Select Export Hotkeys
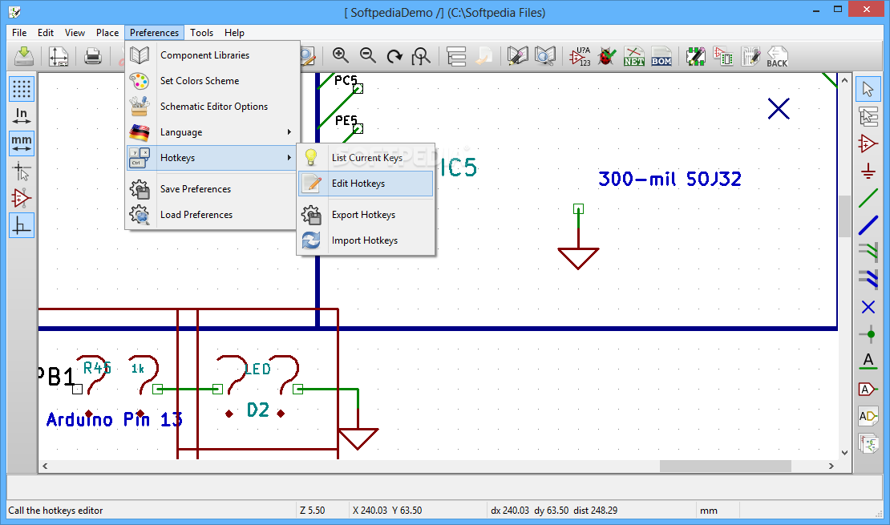Viewport: 890px width, 525px height. 366,215
